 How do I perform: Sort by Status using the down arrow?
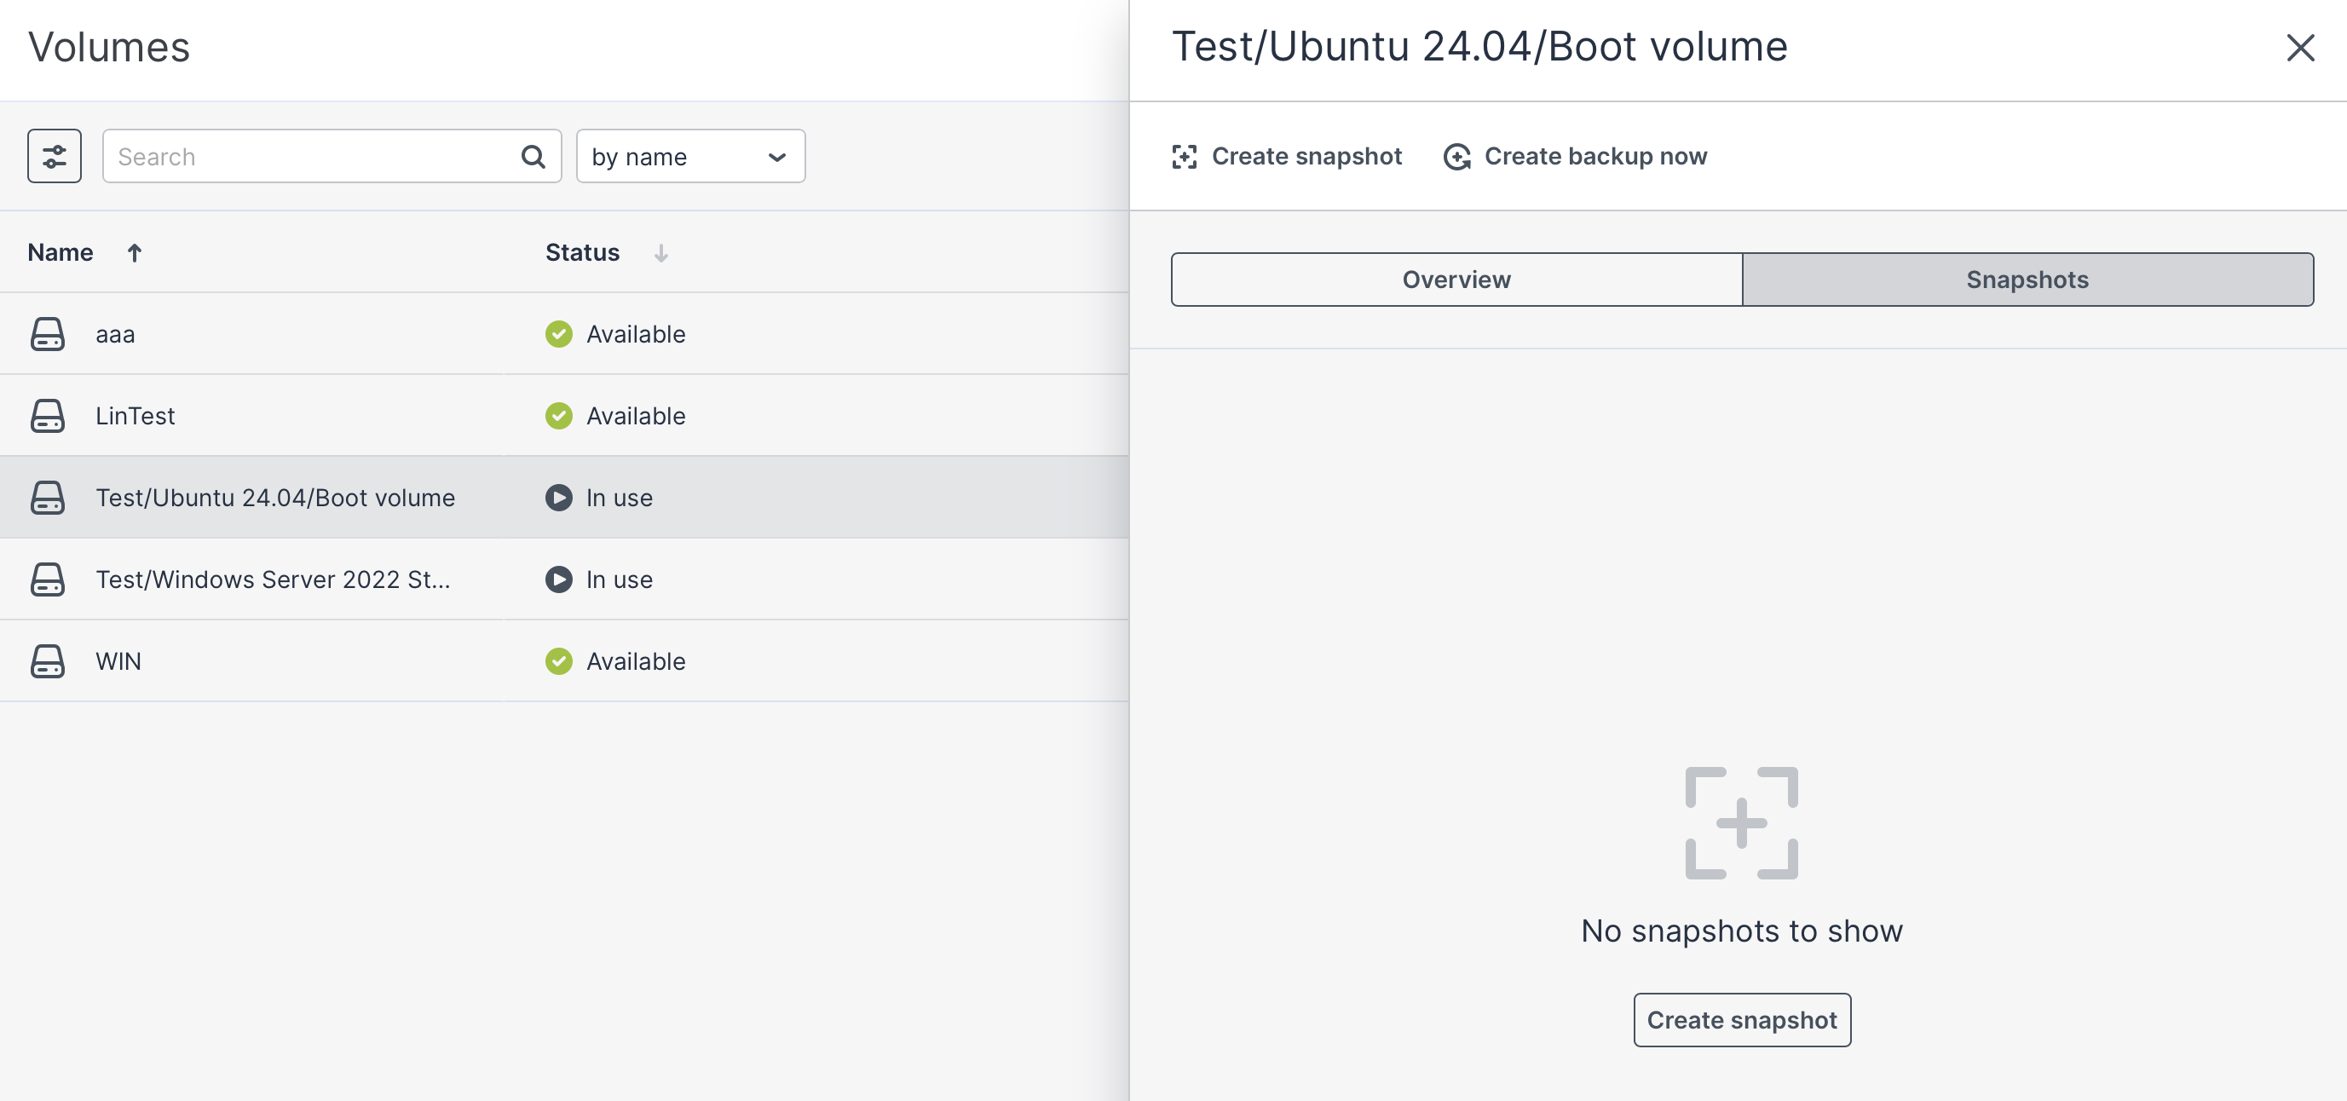click(x=660, y=252)
